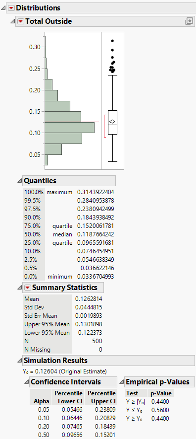Select Lower 95% Mean value 0.122373
Screen dimensions: 196x439
90,333
